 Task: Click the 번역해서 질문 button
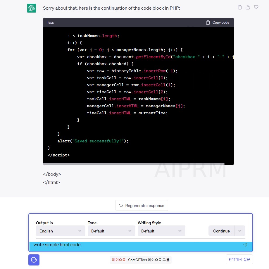pos(239,259)
